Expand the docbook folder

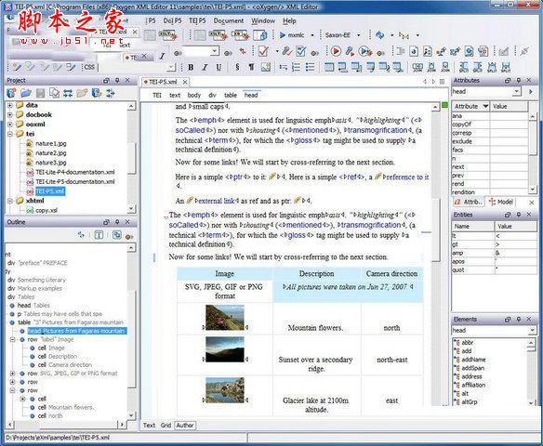pyautogui.click(x=10, y=114)
